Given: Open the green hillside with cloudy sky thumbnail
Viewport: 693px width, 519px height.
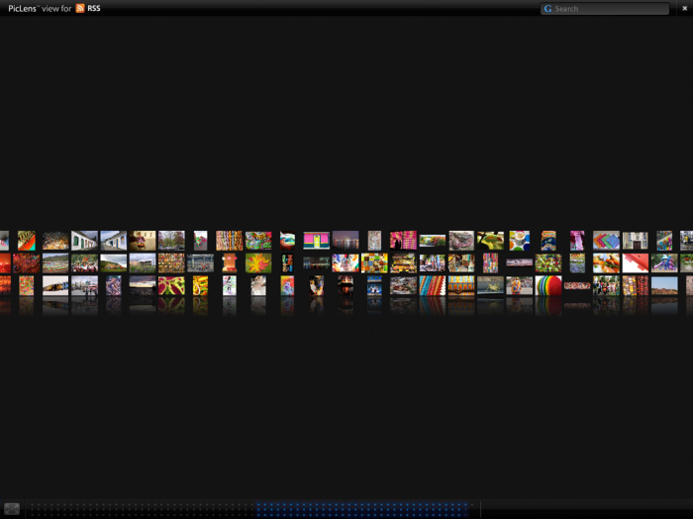Looking at the screenshot, I should tap(114, 263).
